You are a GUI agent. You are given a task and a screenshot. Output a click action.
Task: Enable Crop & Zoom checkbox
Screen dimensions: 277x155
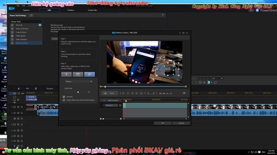pos(12,32)
